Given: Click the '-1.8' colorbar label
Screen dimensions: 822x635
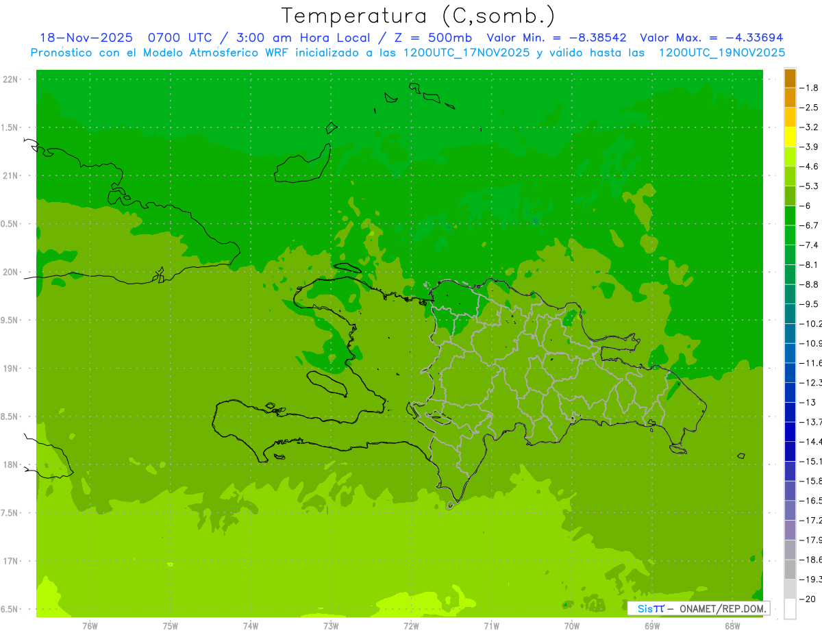Looking at the screenshot, I should click(x=809, y=88).
